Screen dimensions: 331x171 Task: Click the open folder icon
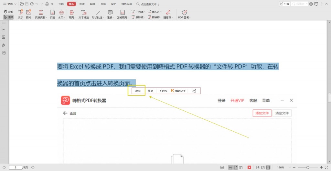click(x=22, y=4)
